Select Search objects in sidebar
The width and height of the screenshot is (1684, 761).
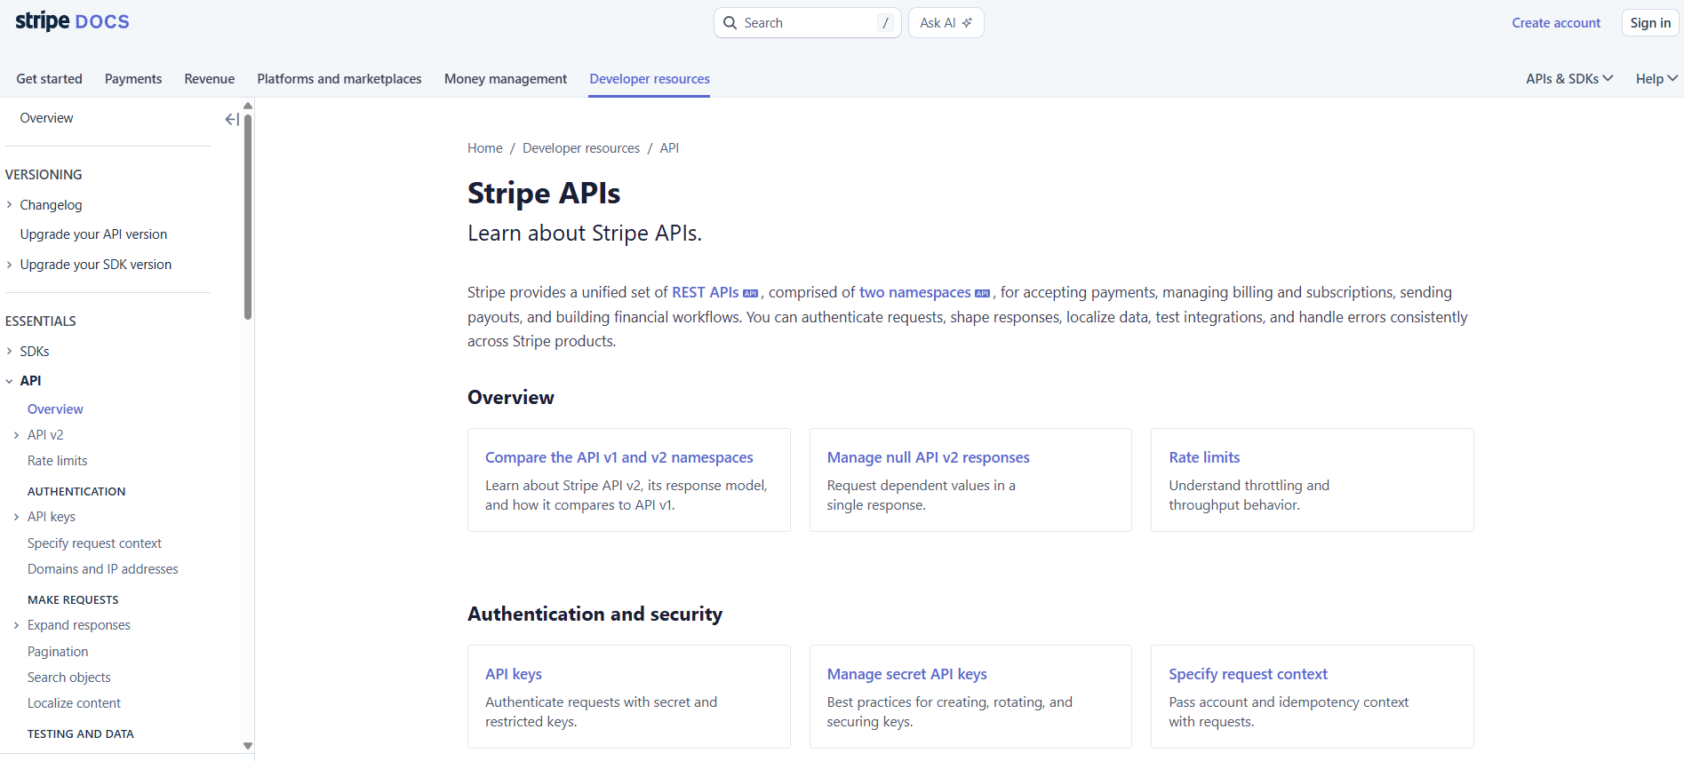[68, 678]
